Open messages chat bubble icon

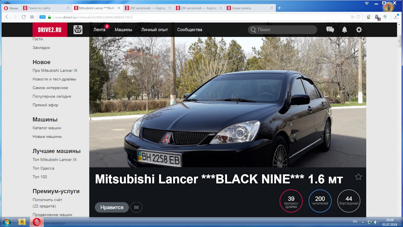coord(330,29)
